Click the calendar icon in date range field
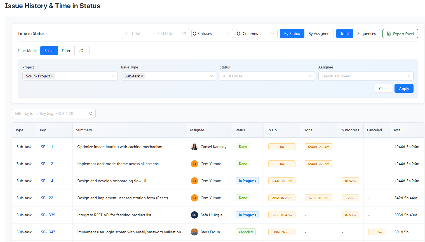The image size is (425, 242). coord(184,34)
